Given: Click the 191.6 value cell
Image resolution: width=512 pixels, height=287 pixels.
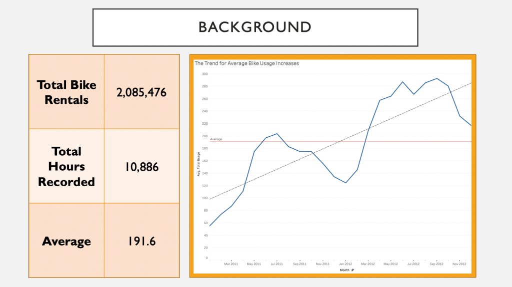Looking at the screenshot, I should click(141, 241).
